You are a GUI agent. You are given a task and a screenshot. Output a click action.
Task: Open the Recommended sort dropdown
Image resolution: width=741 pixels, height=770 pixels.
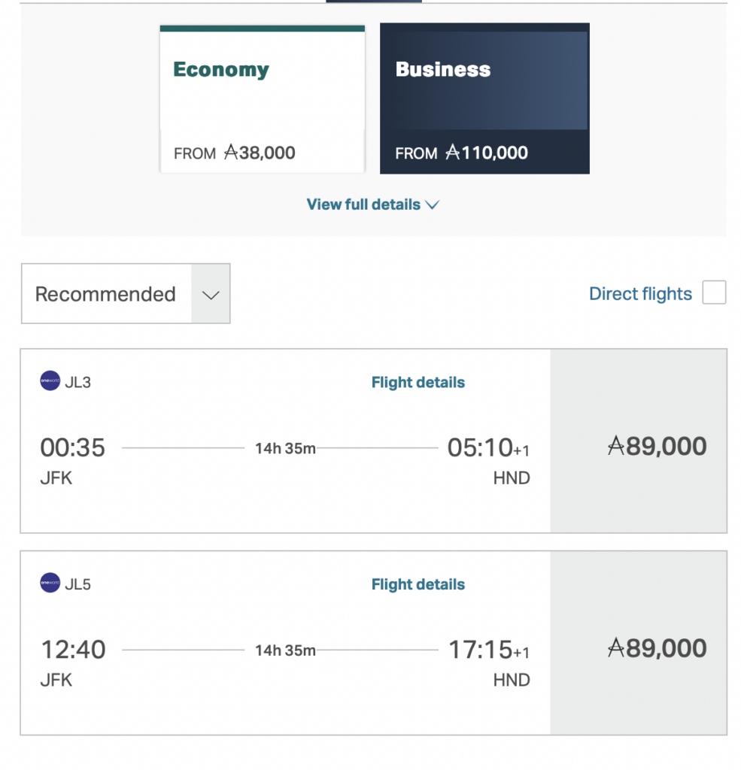(105, 294)
